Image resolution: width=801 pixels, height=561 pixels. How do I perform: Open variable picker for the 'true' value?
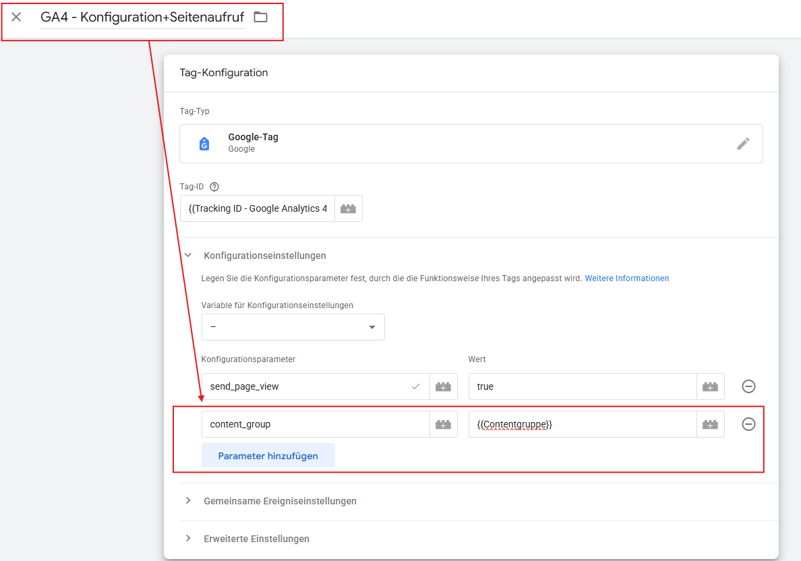(710, 386)
